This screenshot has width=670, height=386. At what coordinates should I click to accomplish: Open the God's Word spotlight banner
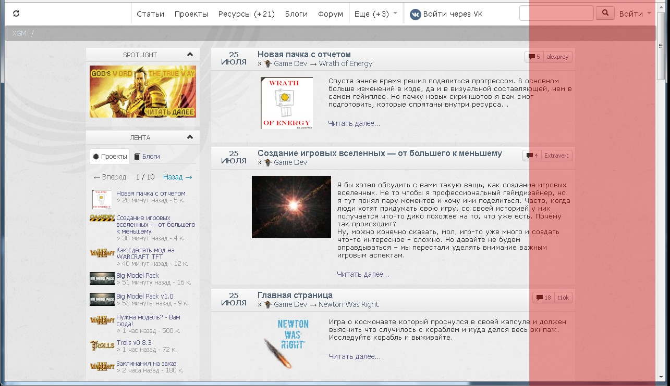click(143, 92)
